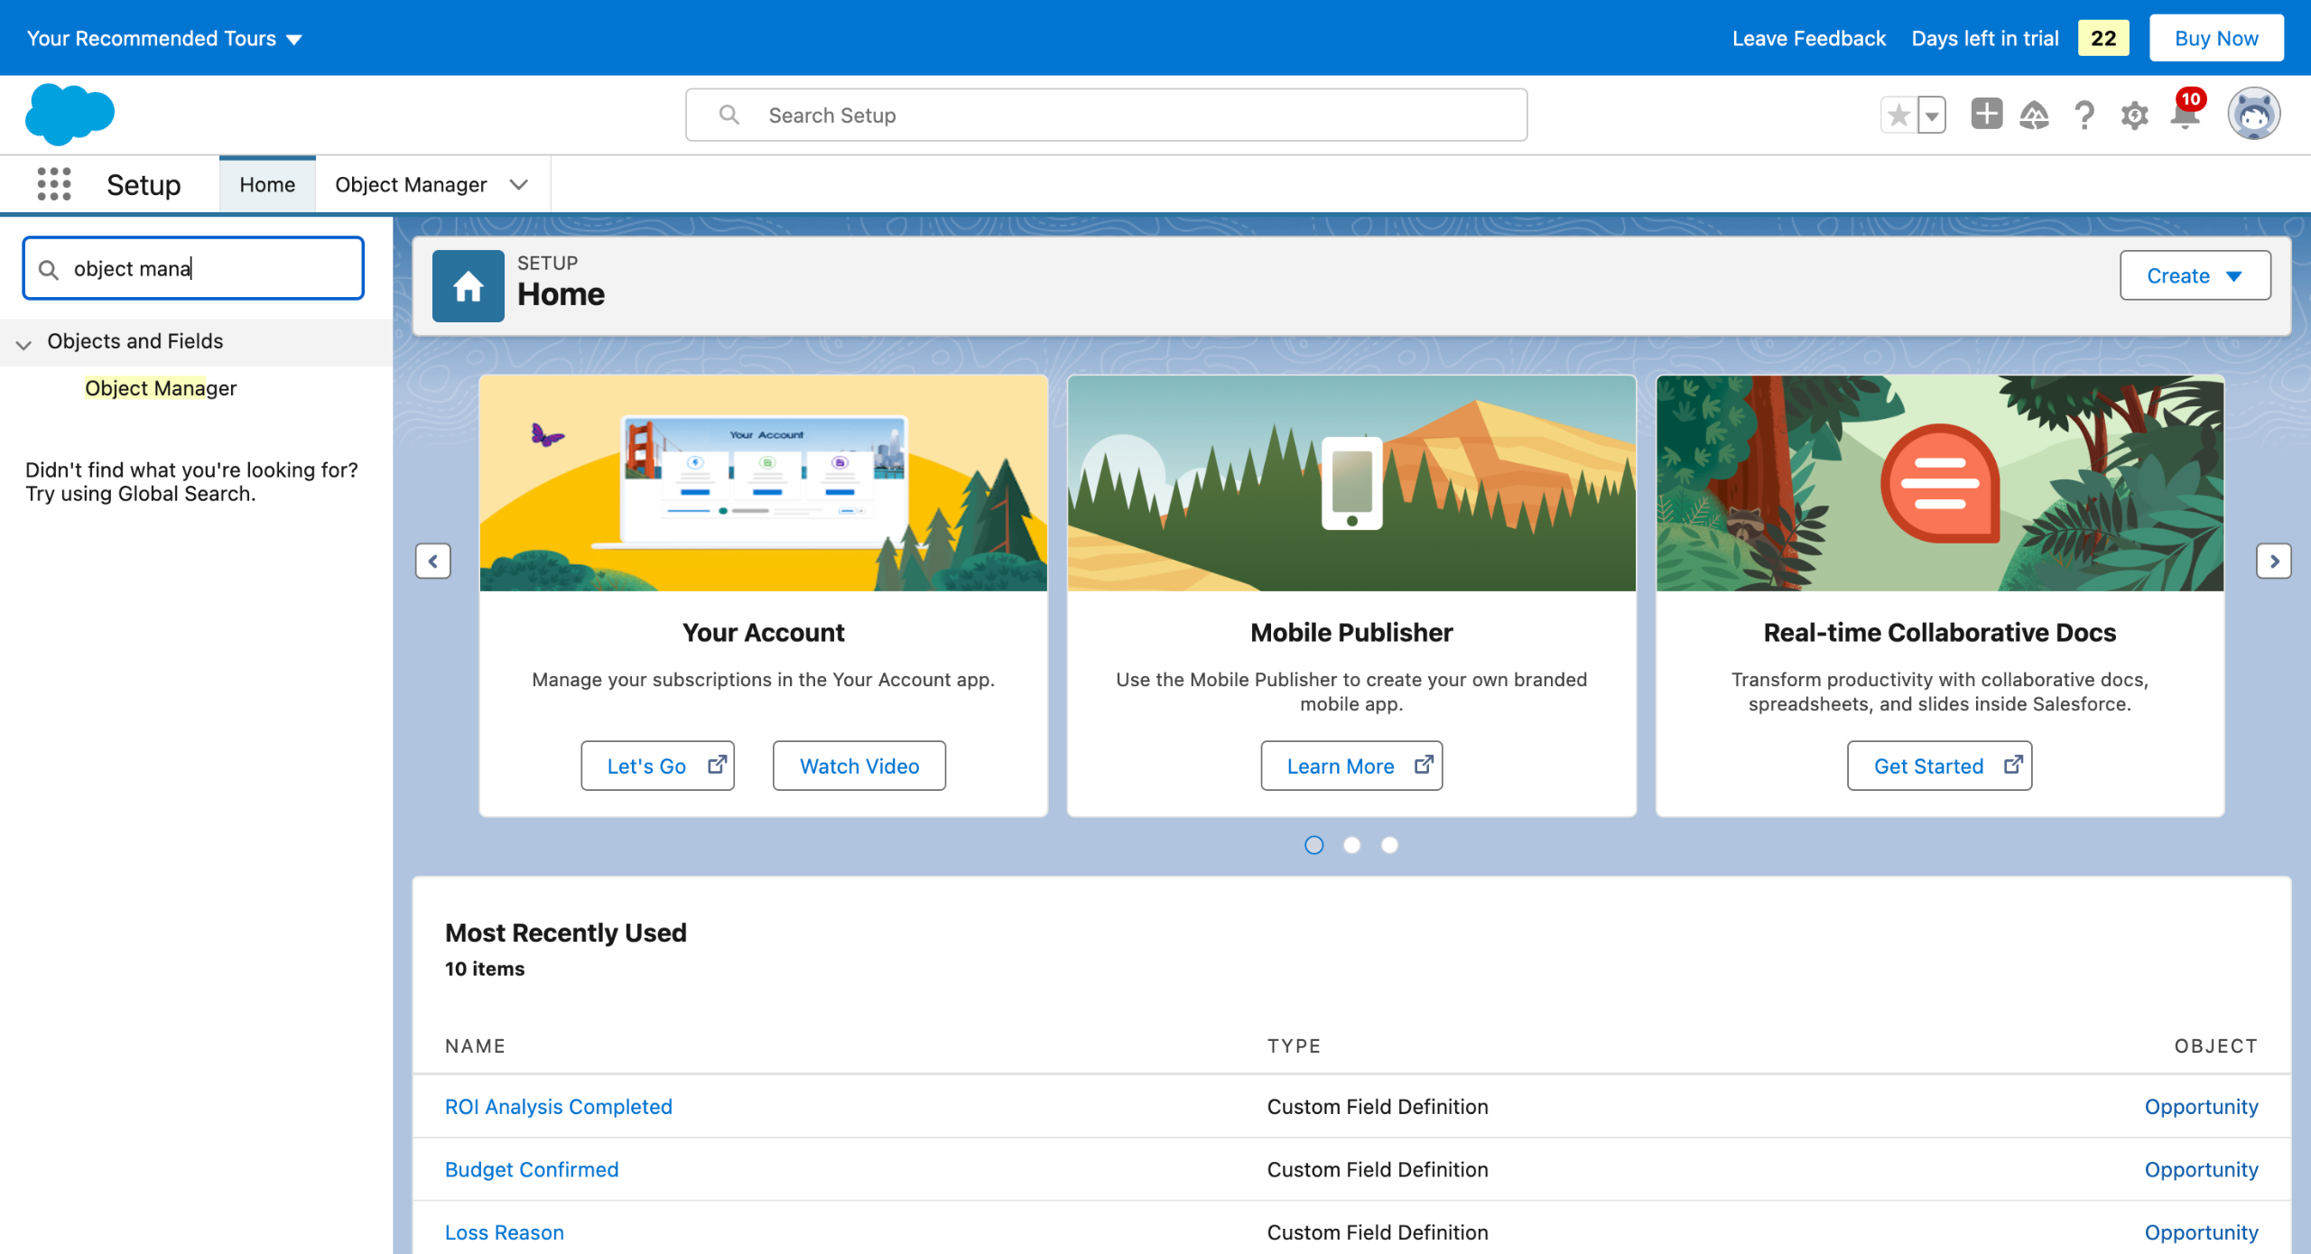Go to next carousel slide
This screenshot has width=2311, height=1254.
pos(2274,561)
